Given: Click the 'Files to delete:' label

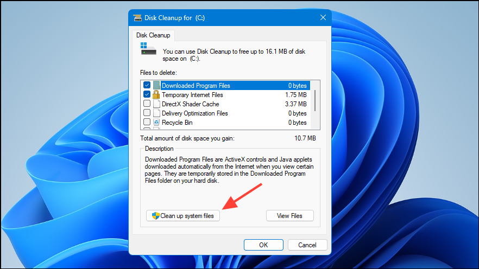Looking at the screenshot, I should point(159,73).
